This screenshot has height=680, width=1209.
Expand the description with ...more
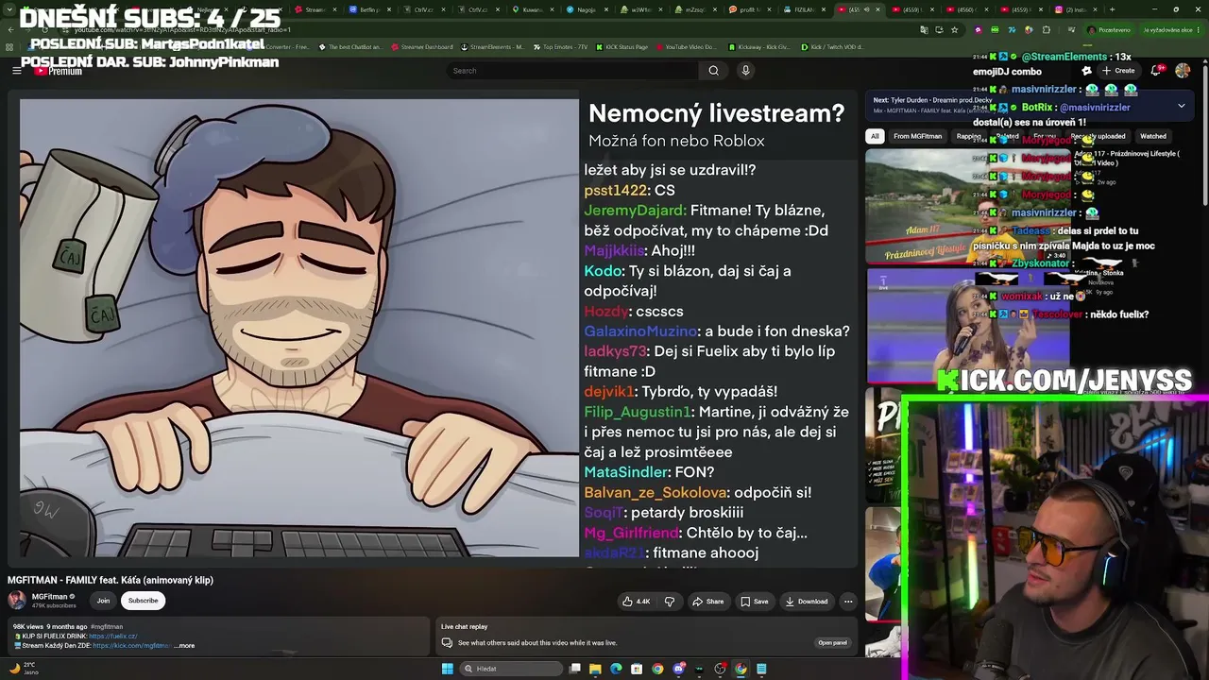coord(186,646)
